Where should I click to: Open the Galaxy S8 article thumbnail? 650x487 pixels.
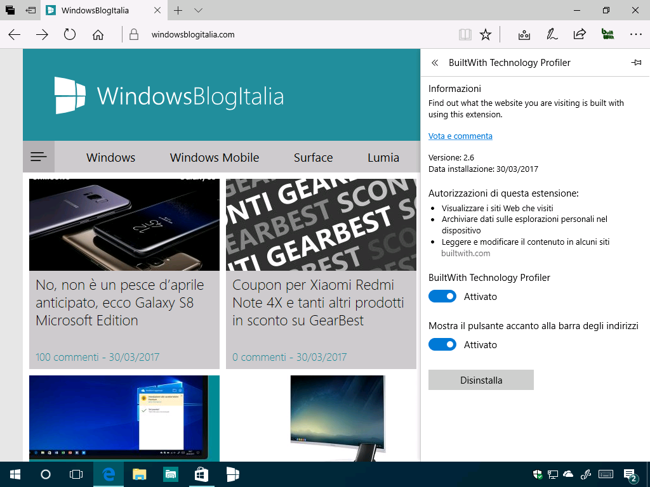click(x=124, y=224)
